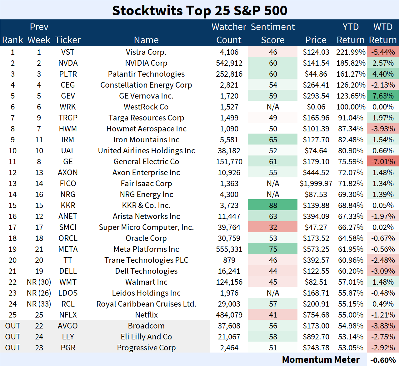Viewport: 399px width, 366px height.
Task: Click the Sentiment Score column header
Action: [x=273, y=33]
